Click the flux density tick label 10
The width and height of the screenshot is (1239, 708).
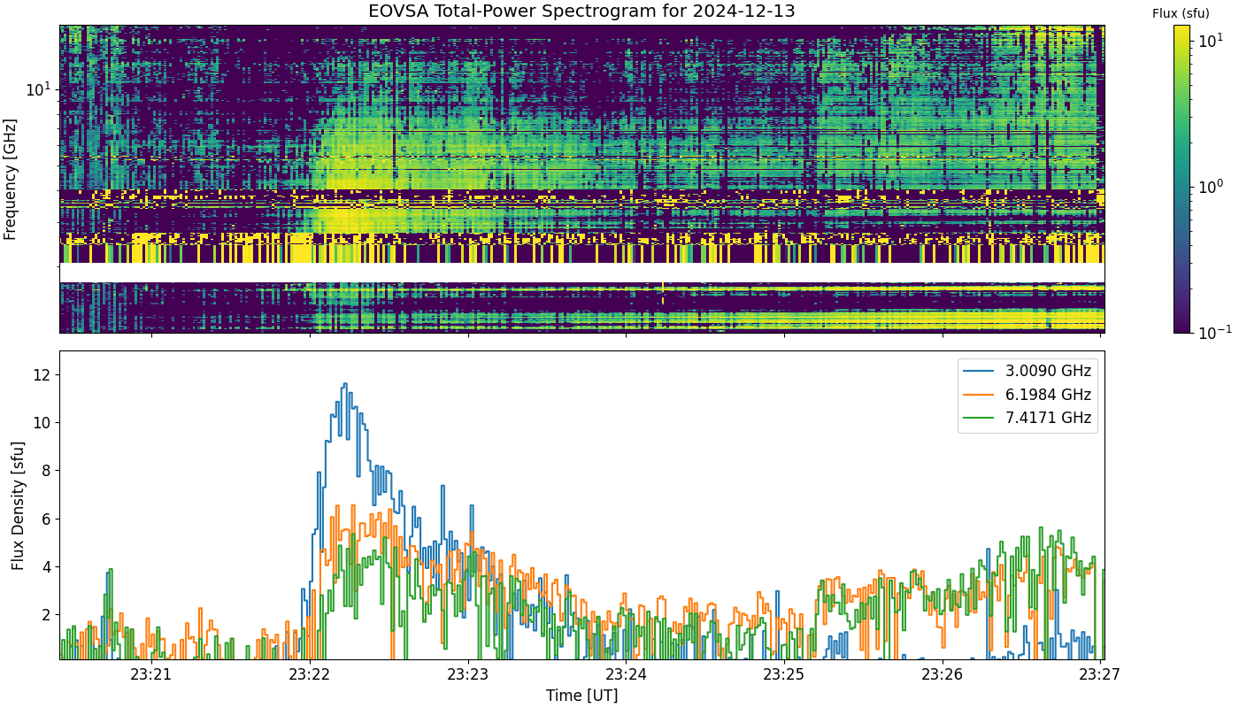[43, 423]
